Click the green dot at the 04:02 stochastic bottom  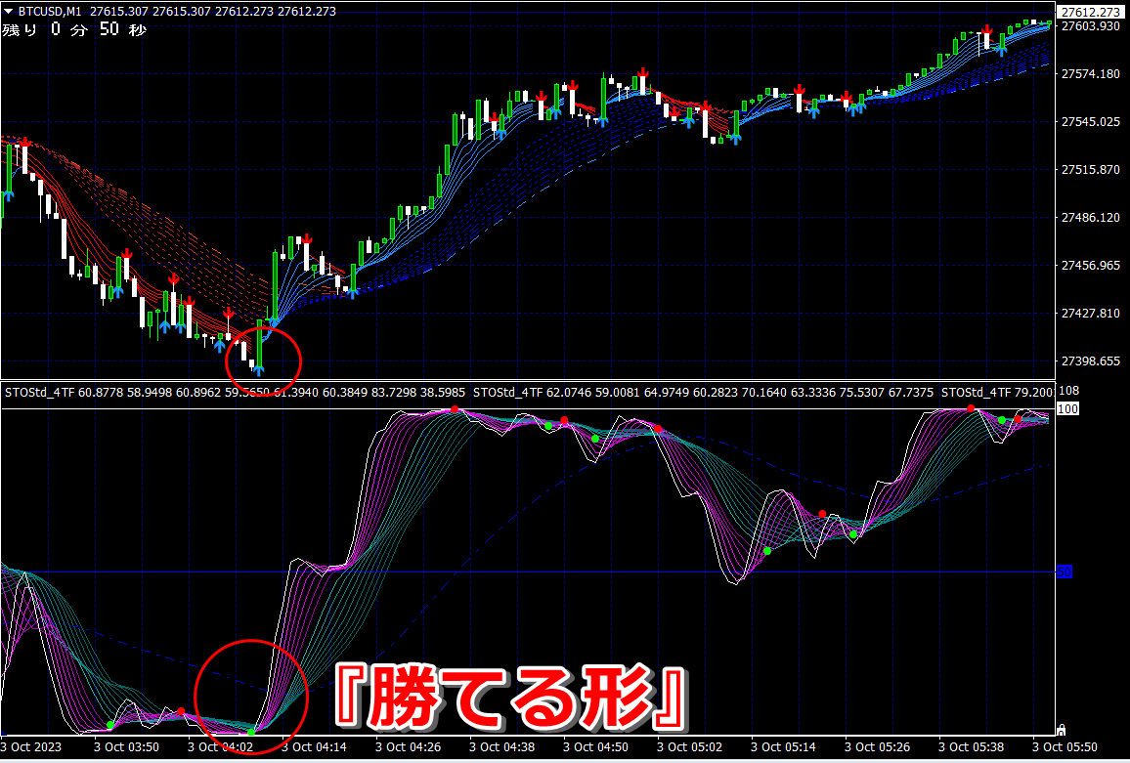251,732
